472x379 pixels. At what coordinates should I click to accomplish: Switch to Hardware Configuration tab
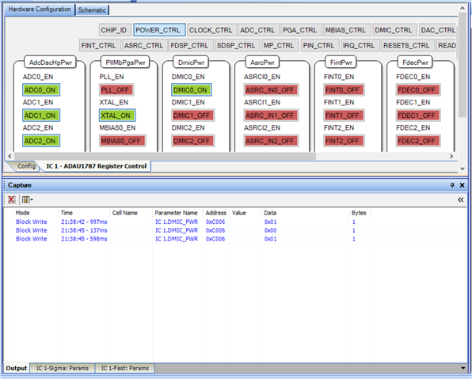(40, 9)
